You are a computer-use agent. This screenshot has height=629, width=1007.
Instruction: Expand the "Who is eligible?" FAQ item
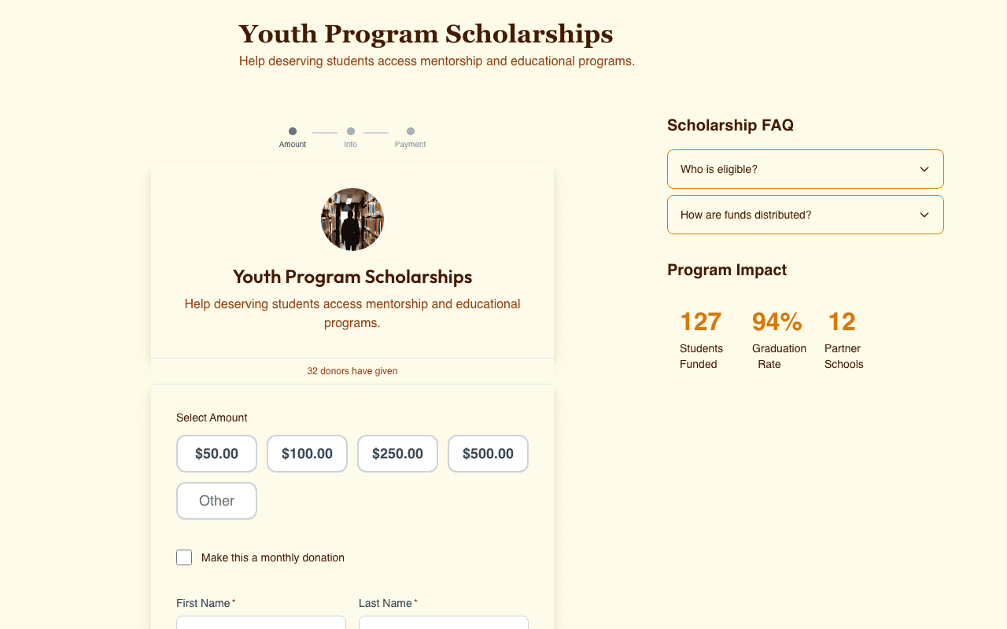pyautogui.click(x=805, y=169)
